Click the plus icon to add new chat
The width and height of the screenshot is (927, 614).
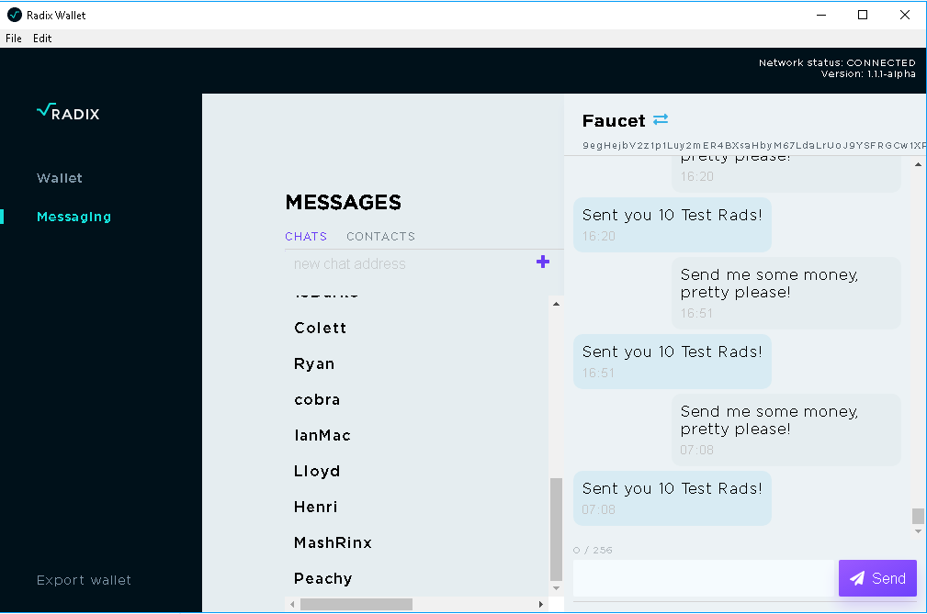[543, 262]
